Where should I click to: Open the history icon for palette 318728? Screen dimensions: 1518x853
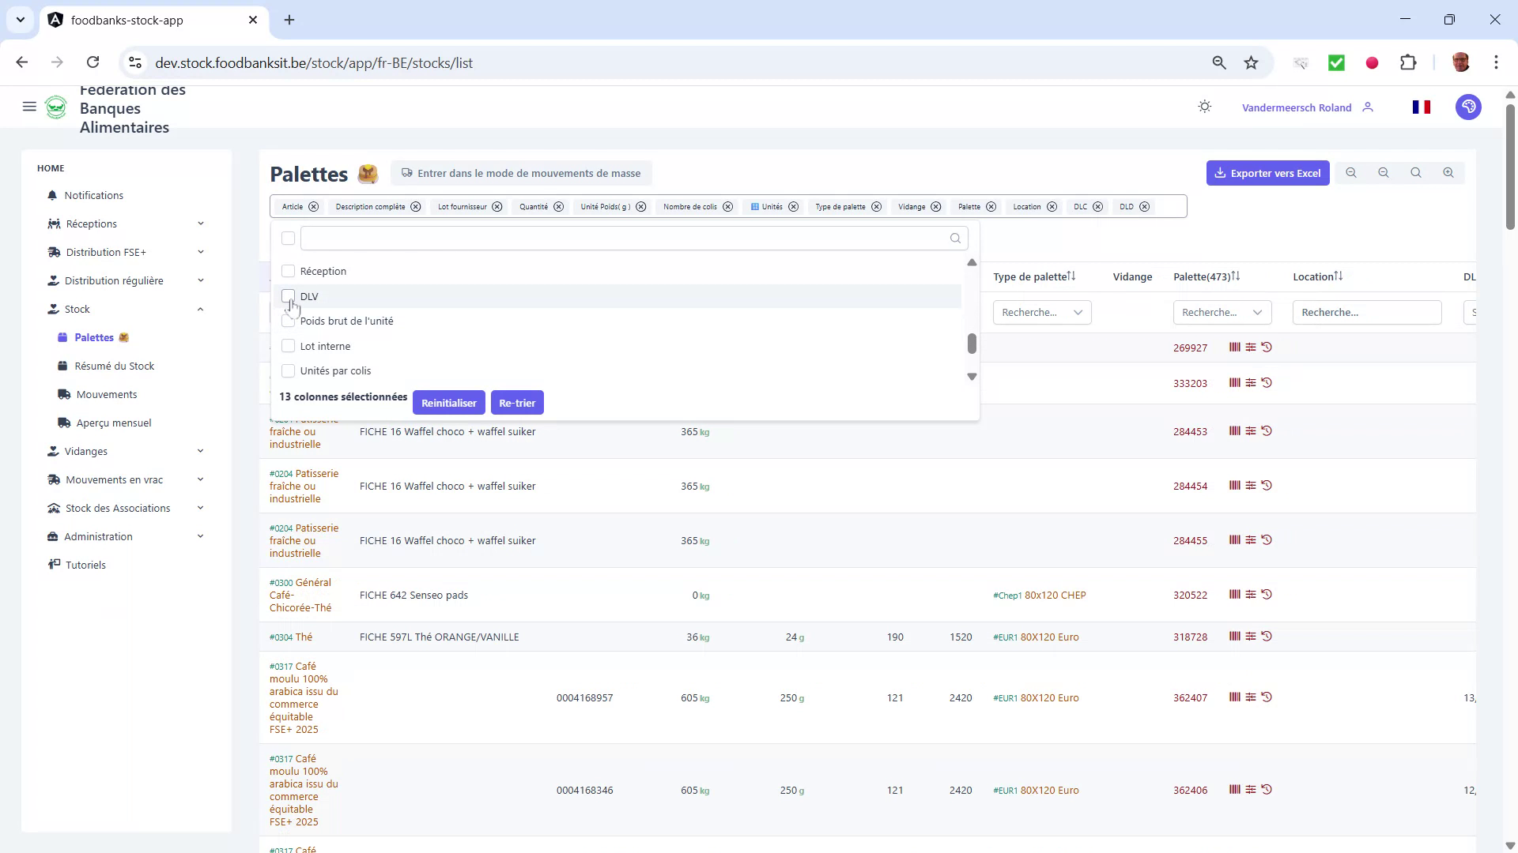pyautogui.click(x=1267, y=637)
